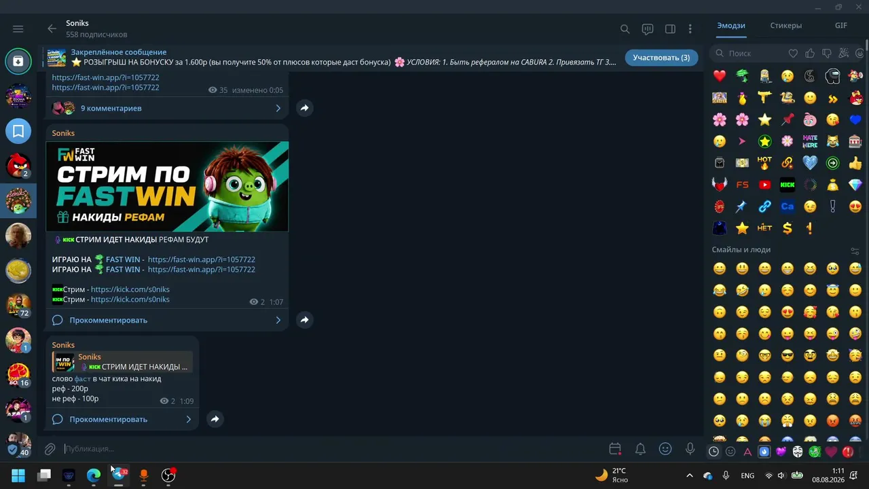This screenshot has width=869, height=489.
Task: Open the СТРИМ ПО FASTWIN banner image
Action: 167,187
